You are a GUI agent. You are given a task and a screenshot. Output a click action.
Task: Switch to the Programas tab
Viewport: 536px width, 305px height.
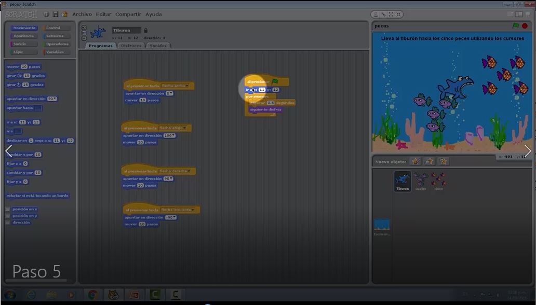101,46
